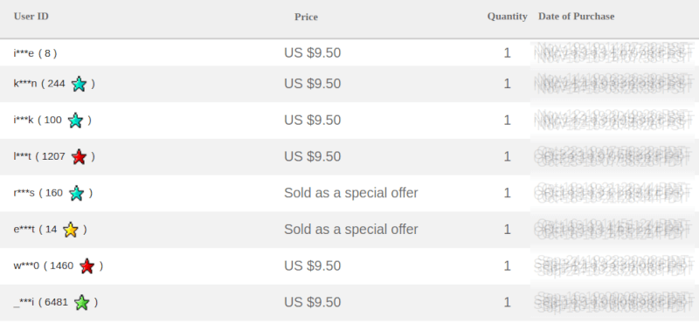Click the teal star beside k***n

coord(79,84)
